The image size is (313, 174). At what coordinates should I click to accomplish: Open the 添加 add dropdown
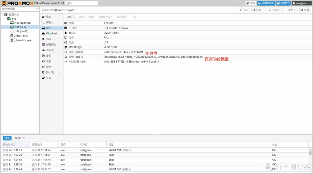(70, 17)
